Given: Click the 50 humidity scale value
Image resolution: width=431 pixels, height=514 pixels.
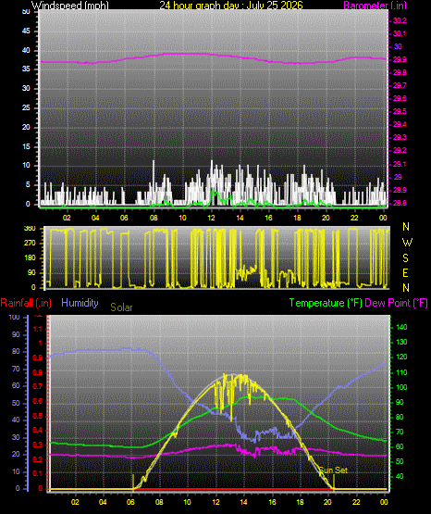Looking at the screenshot, I should [x=16, y=403].
